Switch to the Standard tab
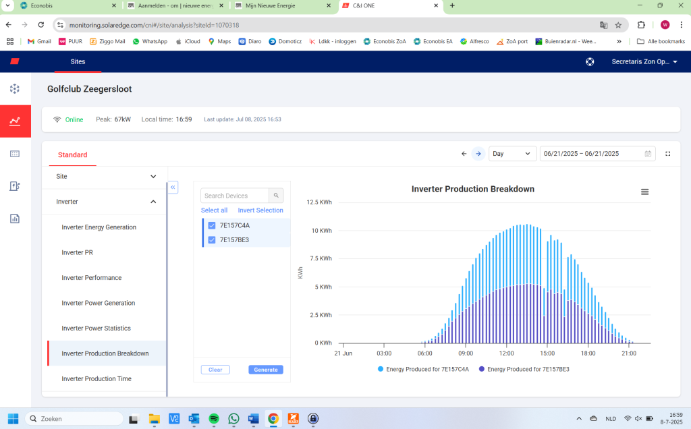Image resolution: width=691 pixels, height=429 pixels. click(72, 154)
